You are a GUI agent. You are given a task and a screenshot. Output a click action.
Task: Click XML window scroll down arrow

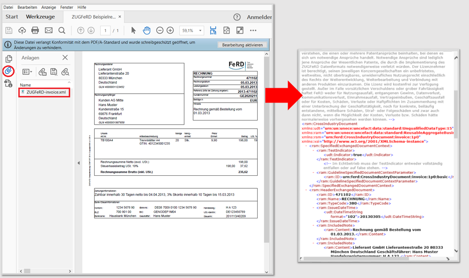coord(456,251)
